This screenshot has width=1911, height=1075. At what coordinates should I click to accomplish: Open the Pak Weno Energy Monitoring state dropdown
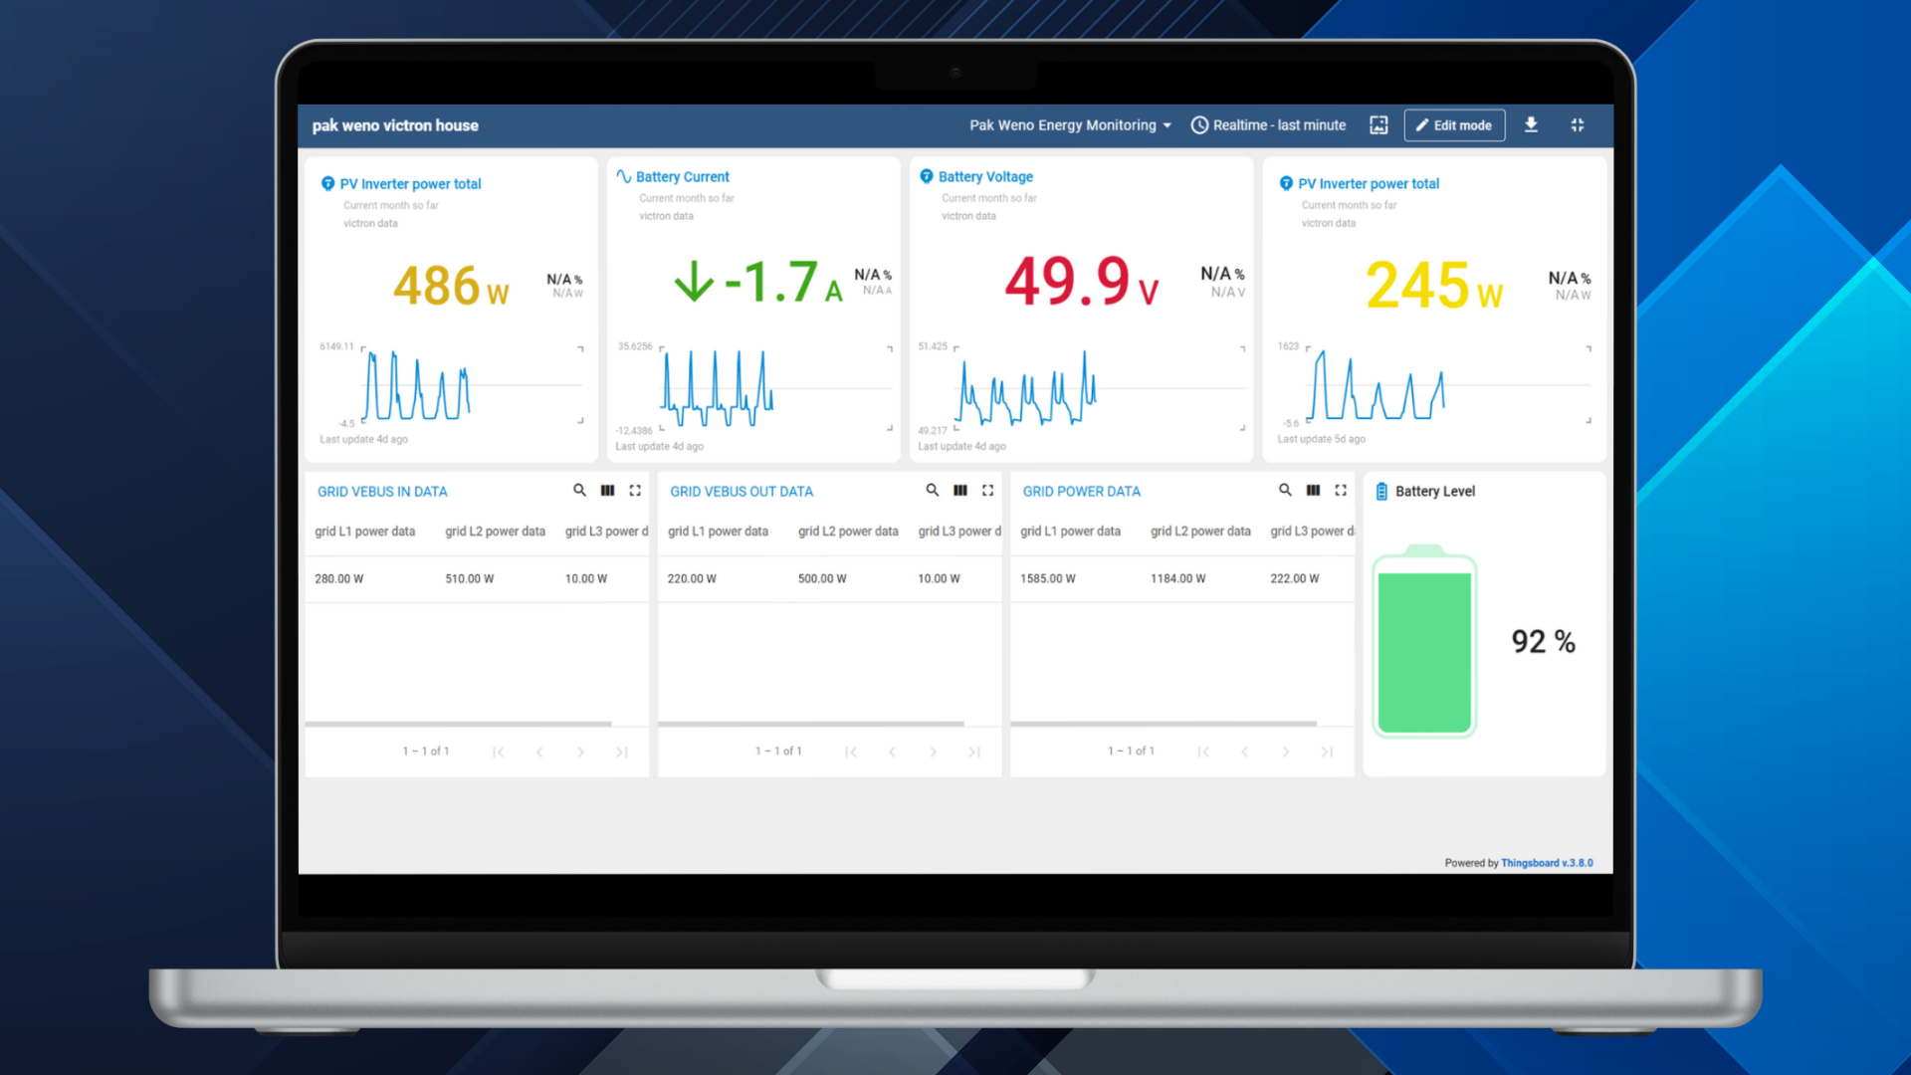[x=1070, y=125]
